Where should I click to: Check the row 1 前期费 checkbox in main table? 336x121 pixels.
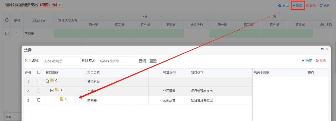7,33
